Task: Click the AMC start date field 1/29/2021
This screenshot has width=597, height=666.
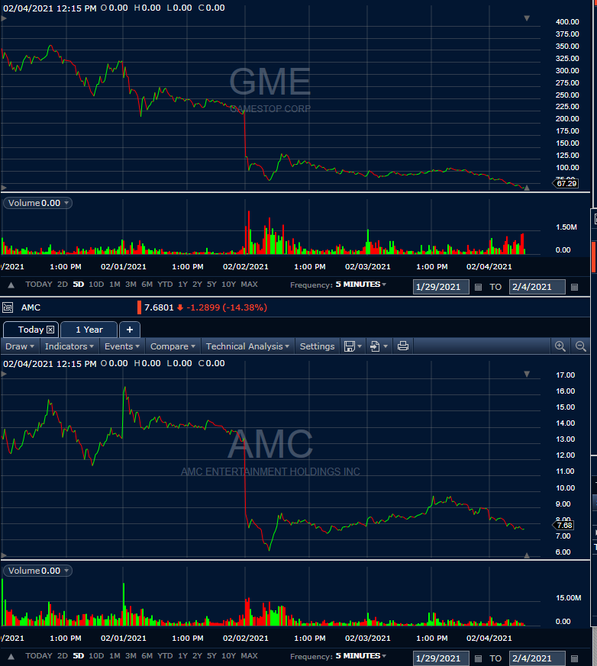Action: [x=440, y=658]
